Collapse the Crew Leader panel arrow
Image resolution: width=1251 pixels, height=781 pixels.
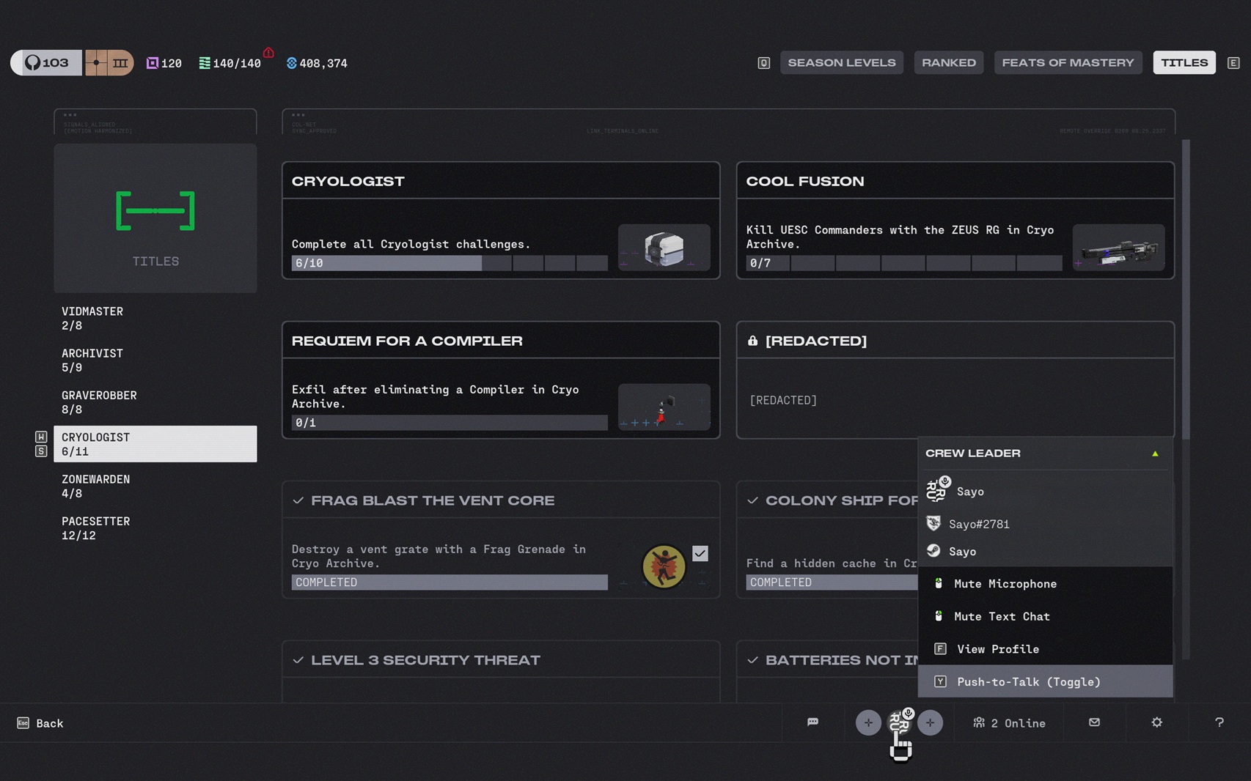1155,454
